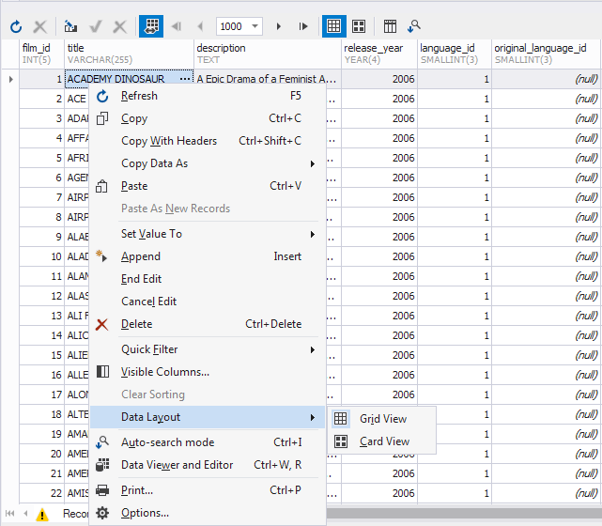Click the copy icon beside Copy

coord(102,118)
